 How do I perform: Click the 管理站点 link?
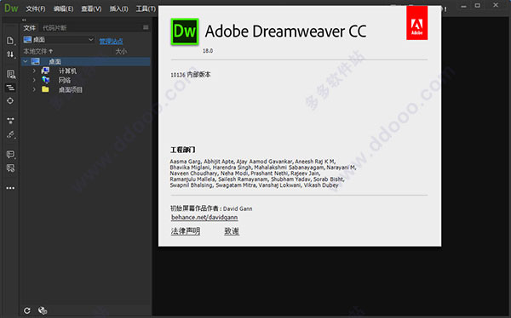pos(111,42)
